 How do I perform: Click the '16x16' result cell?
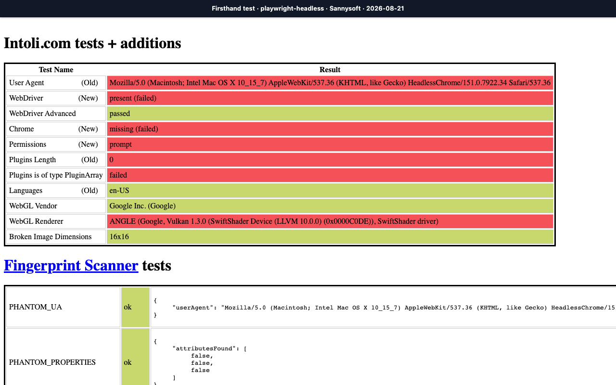330,237
